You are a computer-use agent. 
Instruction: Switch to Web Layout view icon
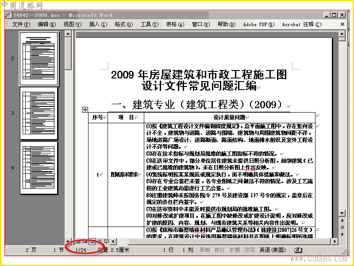[x=85, y=241]
